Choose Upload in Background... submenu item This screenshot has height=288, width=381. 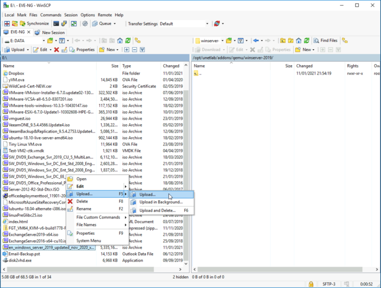[161, 202]
